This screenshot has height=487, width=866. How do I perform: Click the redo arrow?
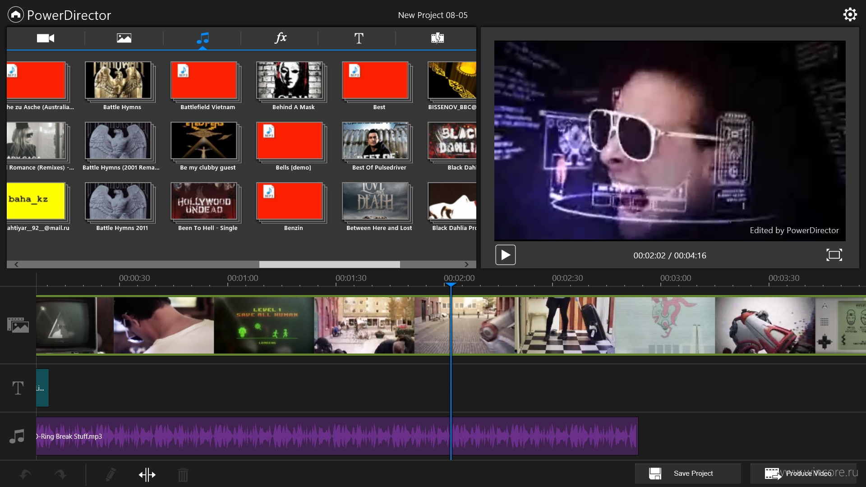click(x=60, y=474)
